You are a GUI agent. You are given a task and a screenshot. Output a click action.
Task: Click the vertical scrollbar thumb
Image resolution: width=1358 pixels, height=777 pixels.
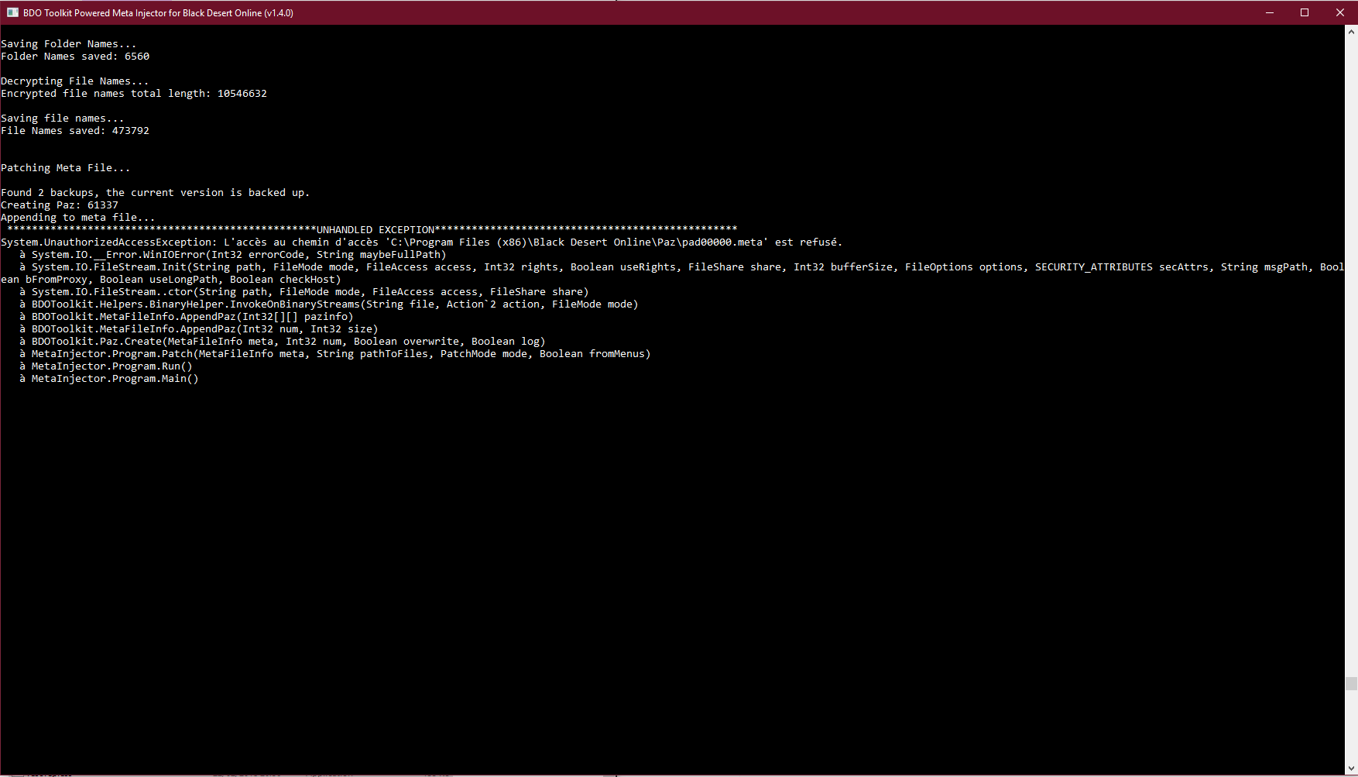click(1351, 683)
